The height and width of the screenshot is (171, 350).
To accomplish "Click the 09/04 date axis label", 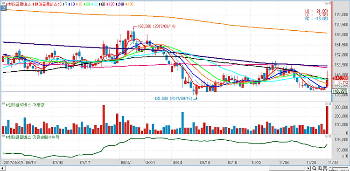I will 177,162.
